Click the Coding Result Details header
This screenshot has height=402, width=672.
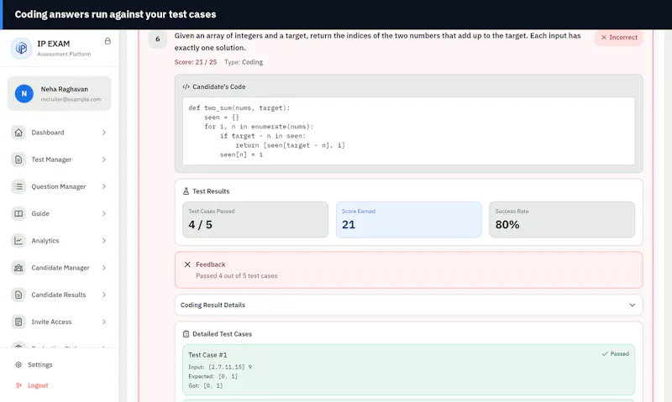408,305
